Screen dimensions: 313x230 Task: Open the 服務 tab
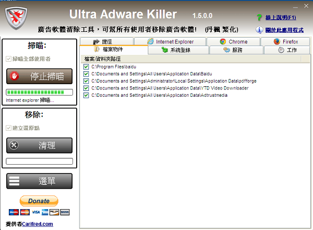point(236,50)
